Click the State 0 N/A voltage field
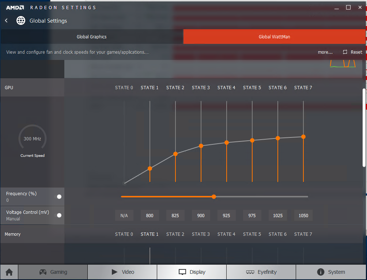The image size is (367, 280). point(124,215)
